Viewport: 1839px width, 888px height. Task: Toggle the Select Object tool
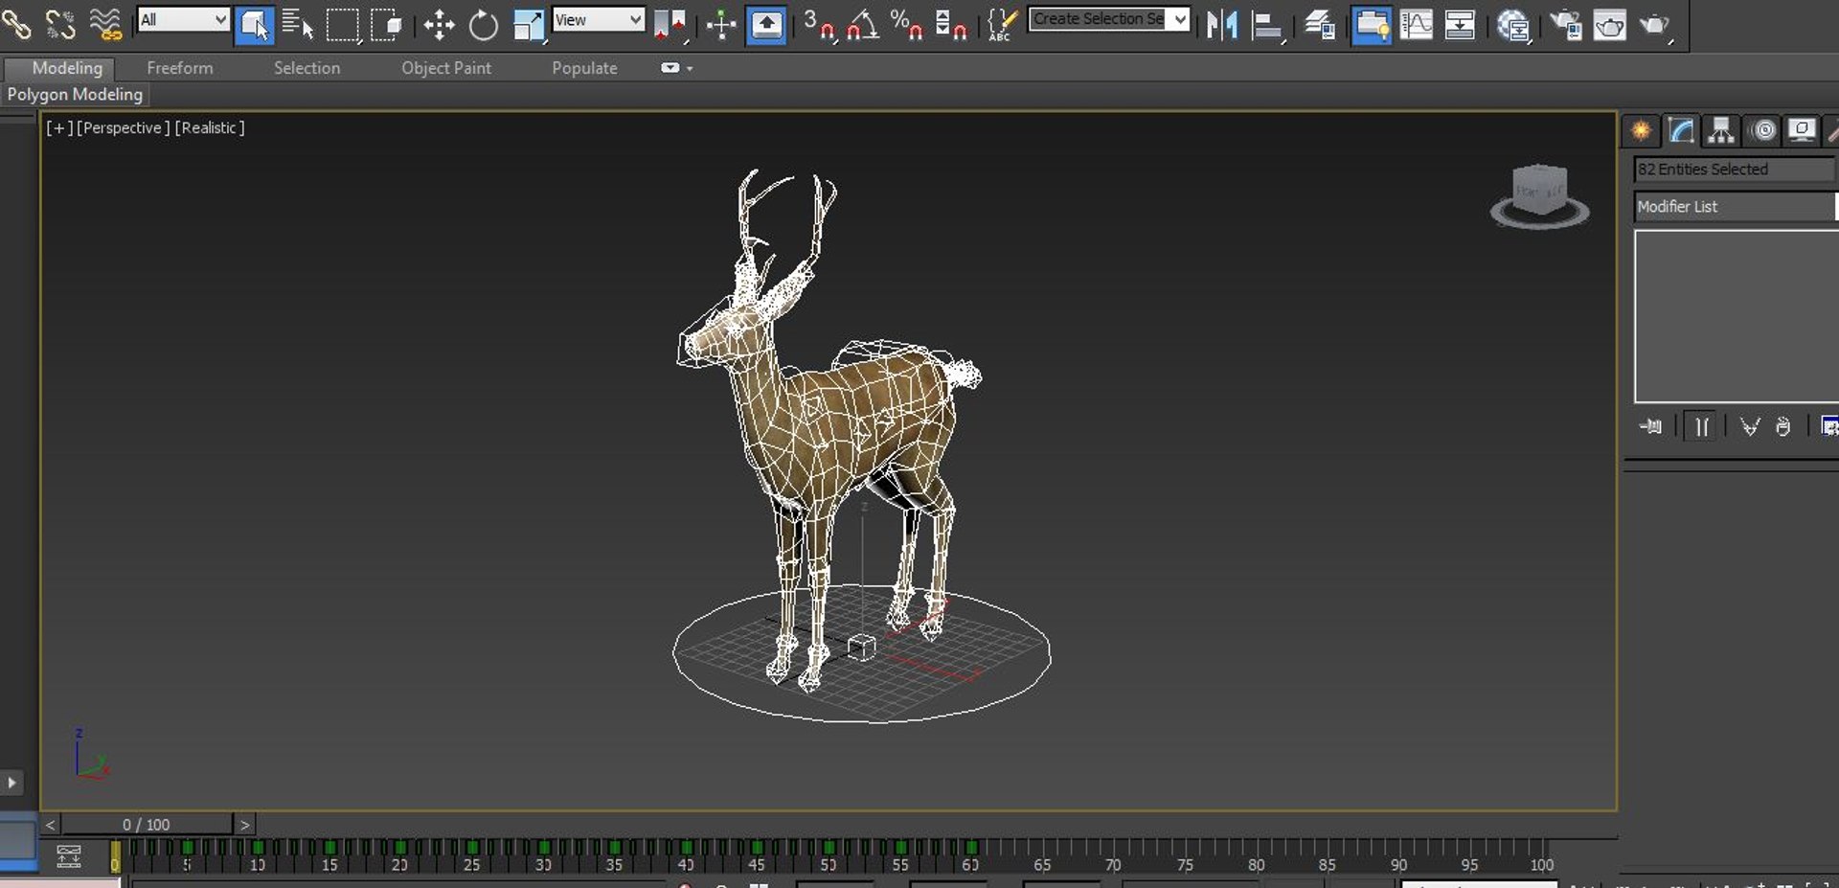[254, 25]
